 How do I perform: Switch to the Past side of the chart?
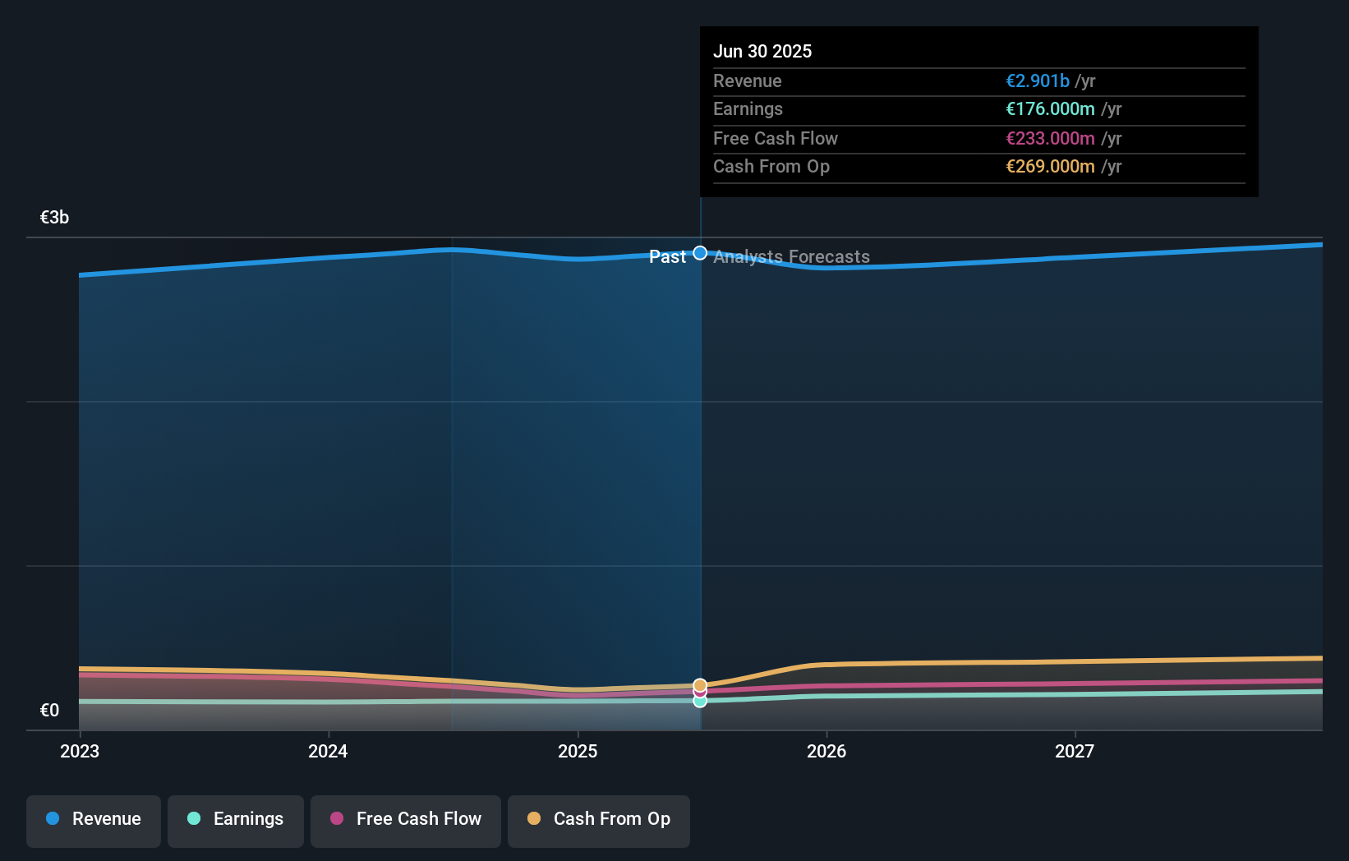669,256
